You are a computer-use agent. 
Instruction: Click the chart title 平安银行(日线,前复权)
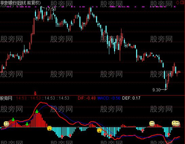(x=20, y=3)
